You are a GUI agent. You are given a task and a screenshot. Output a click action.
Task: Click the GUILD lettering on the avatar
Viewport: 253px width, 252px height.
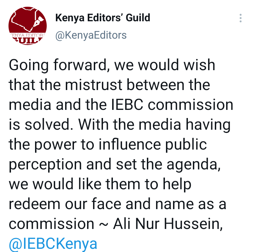tap(28, 40)
